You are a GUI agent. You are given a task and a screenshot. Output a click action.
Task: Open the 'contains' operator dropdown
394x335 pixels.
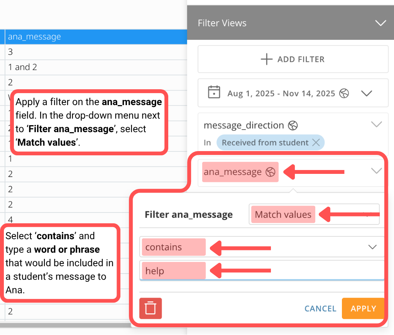(x=262, y=247)
